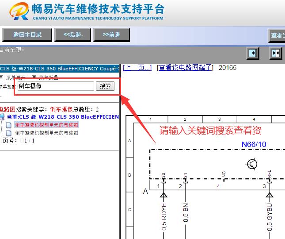Open the 查看该电路图端子 link

(x=185, y=68)
